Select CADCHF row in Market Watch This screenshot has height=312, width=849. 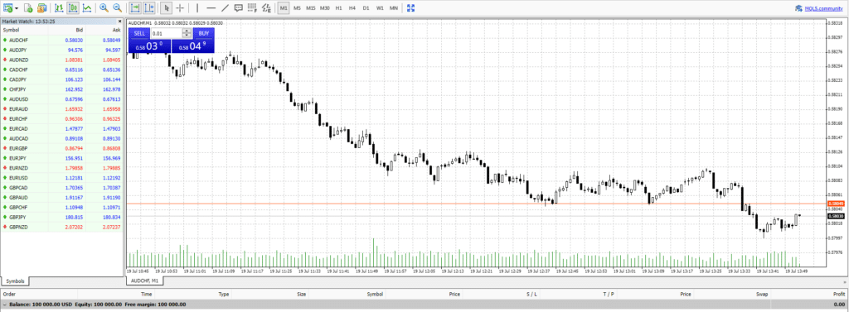click(62, 70)
